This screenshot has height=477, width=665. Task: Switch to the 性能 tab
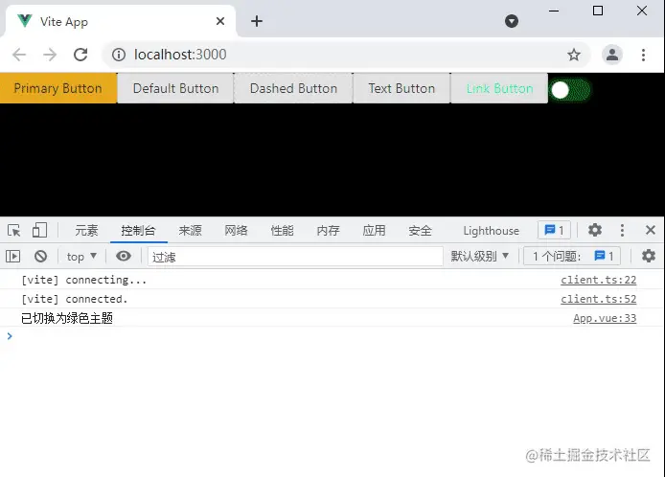(x=282, y=231)
